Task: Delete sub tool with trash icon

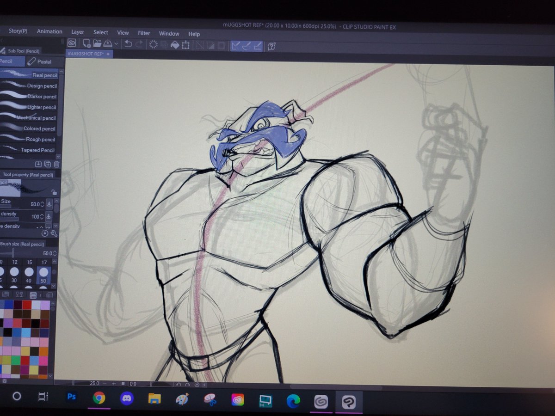Action: point(56,164)
